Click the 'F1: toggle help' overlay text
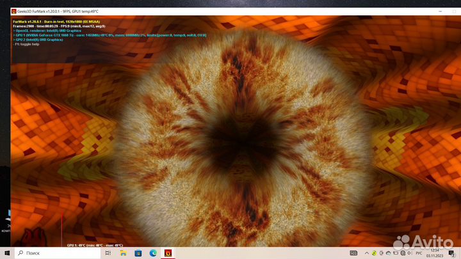Viewport: 461px width, 259px height. click(26, 44)
